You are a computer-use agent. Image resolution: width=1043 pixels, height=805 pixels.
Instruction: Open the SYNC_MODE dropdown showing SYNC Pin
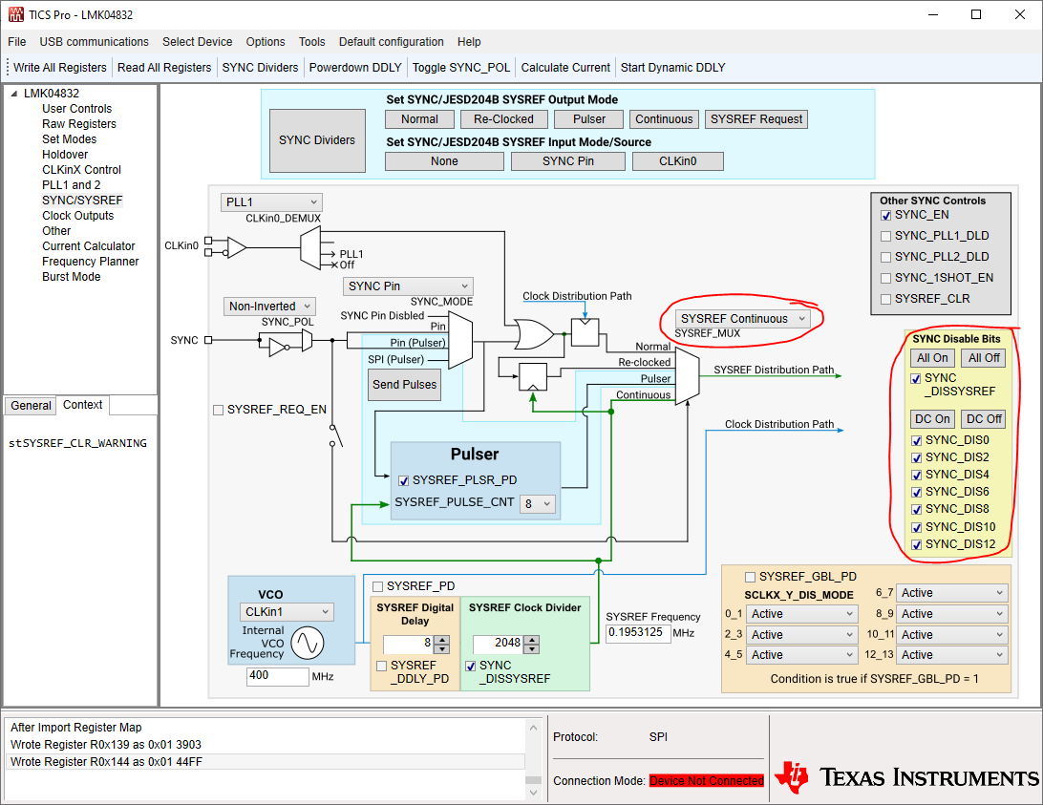[x=408, y=286]
